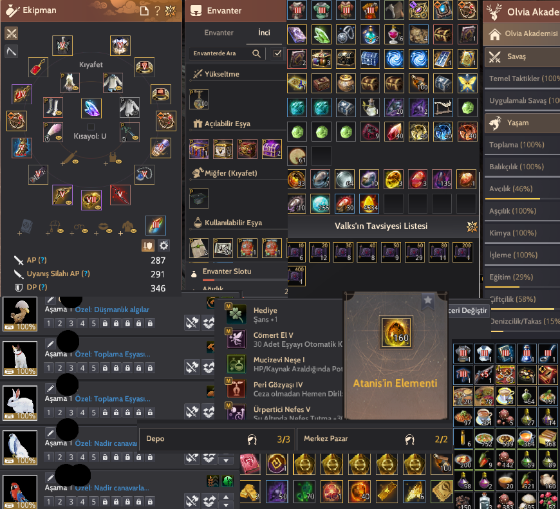Click the pickaxe life gear icon
The image size is (560, 509).
[x=12, y=51]
